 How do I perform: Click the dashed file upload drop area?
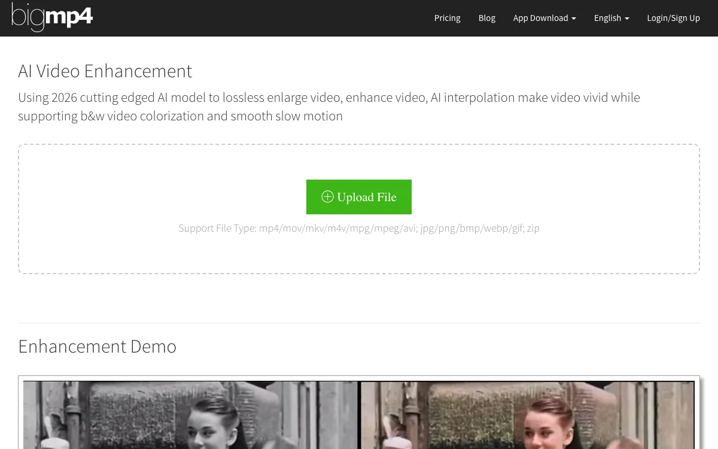[x=359, y=209]
